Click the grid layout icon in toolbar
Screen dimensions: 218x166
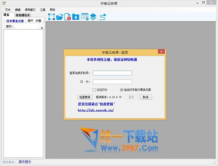pyautogui.click(x=51, y=17)
